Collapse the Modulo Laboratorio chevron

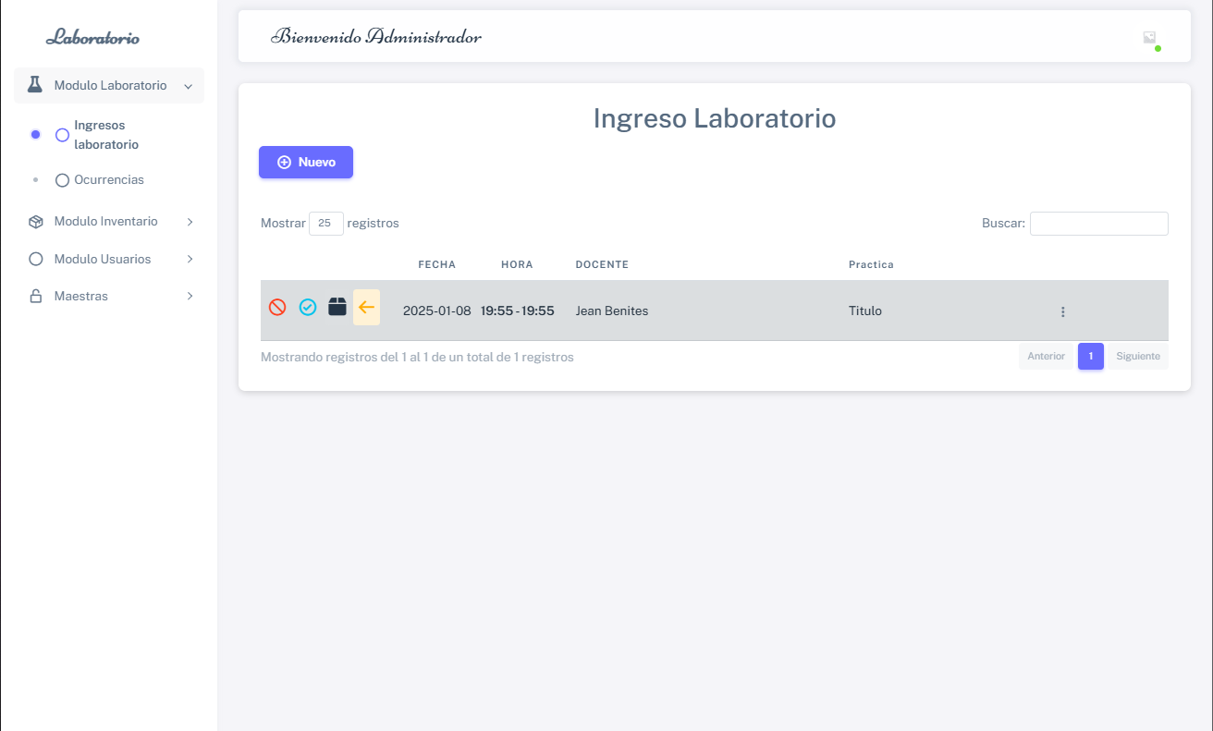(x=188, y=85)
